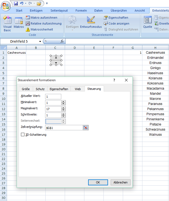Image resolution: width=169 pixels, height=201 pixels.
Task: Open the Formeln ribbon tab
Action: click(x=81, y=11)
